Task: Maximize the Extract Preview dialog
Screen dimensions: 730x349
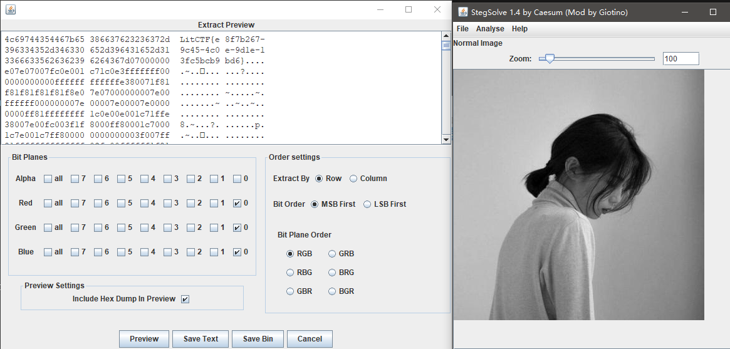Action: 409,10
